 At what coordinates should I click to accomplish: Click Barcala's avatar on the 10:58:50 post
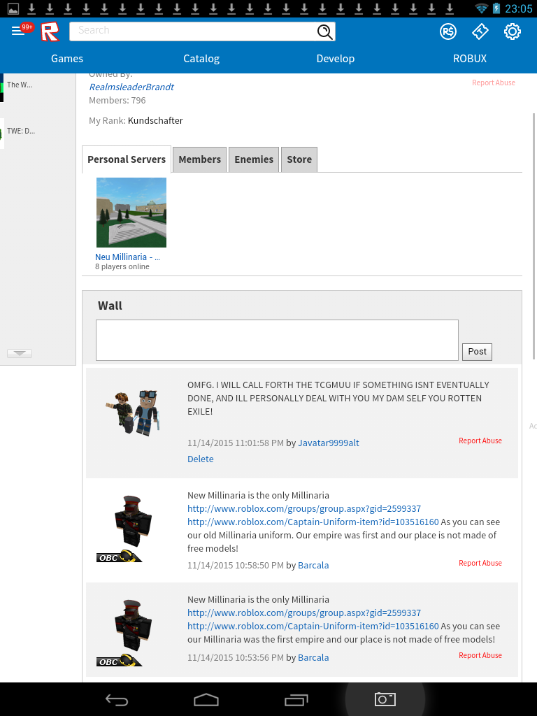(132, 521)
